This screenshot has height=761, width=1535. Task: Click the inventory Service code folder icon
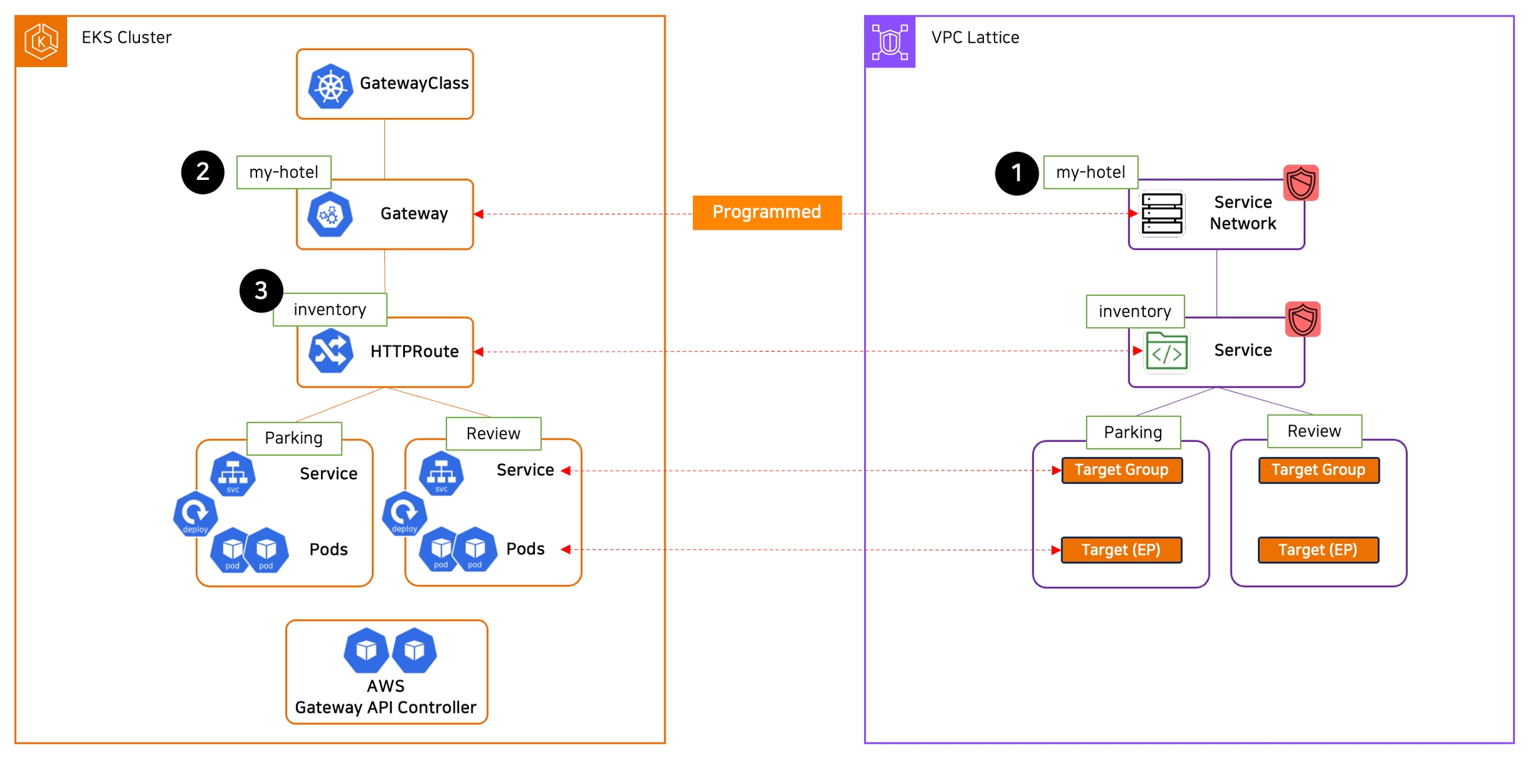coord(1167,352)
